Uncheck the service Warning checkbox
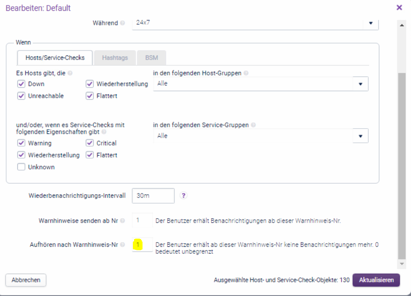The width and height of the screenshot is (411, 296). (x=21, y=143)
